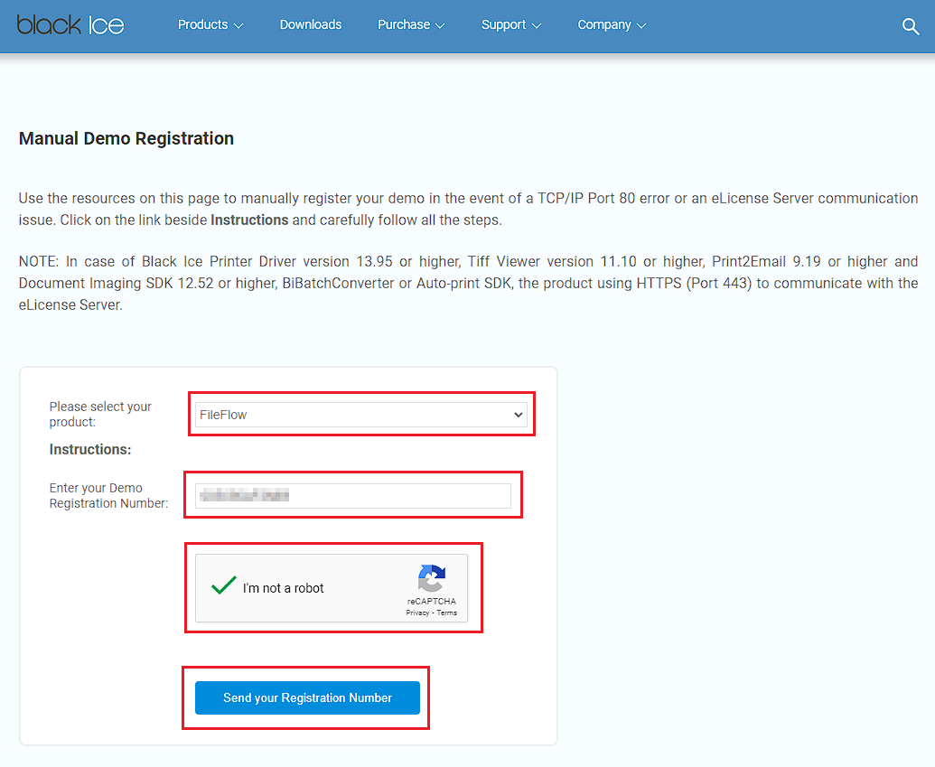Click the bold Instructions: label in the form

[x=90, y=450]
